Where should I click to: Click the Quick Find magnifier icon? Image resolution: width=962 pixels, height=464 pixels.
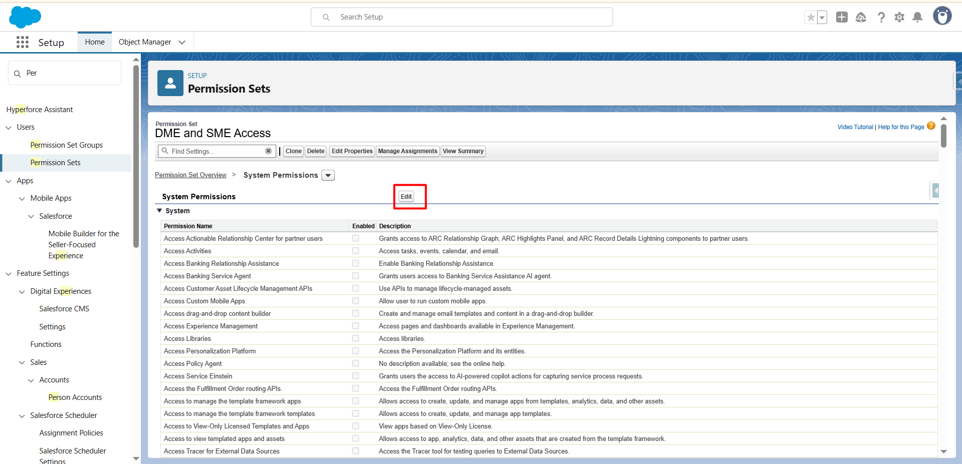point(18,74)
